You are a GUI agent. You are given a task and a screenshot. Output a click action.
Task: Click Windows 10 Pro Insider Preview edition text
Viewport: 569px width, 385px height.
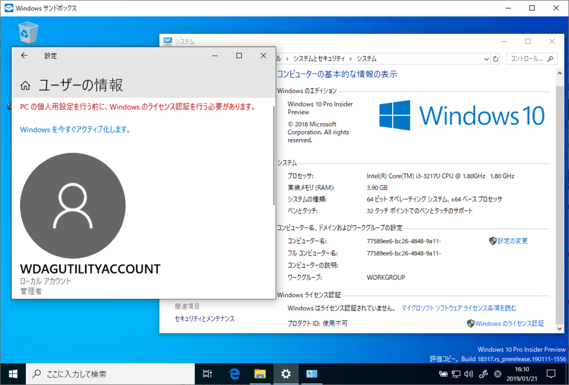(x=320, y=108)
